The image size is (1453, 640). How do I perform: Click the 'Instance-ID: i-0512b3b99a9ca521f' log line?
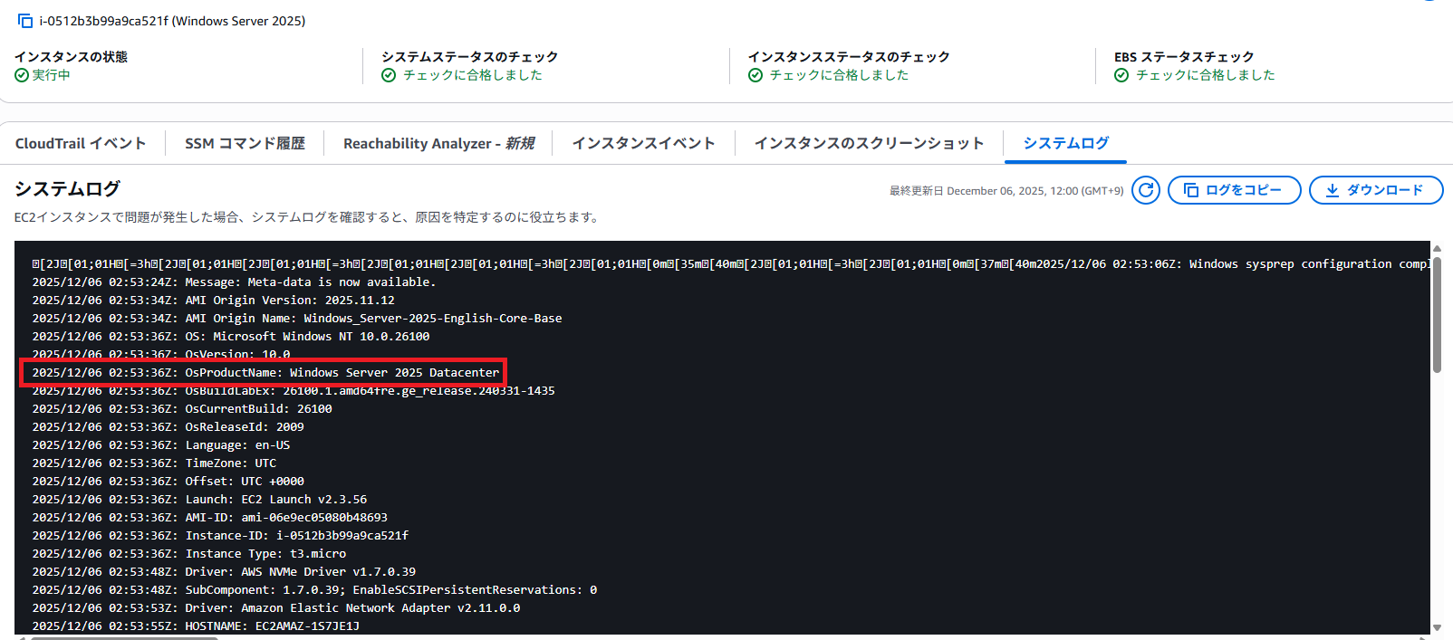pos(220,536)
